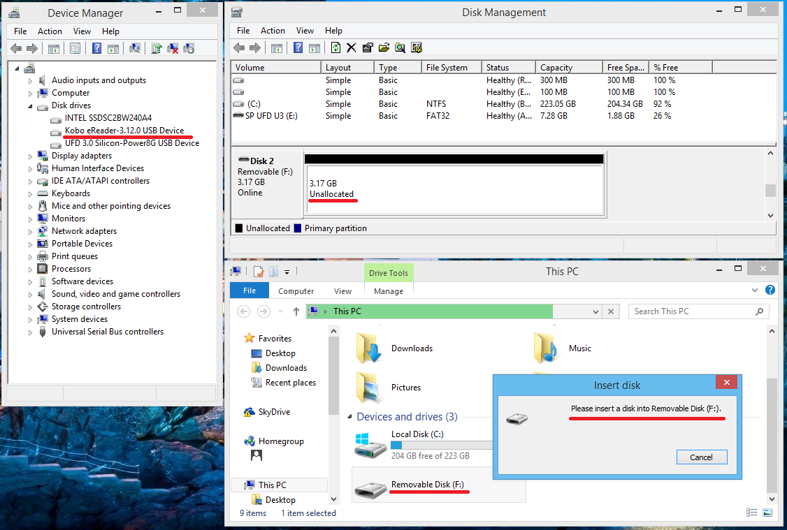The width and height of the screenshot is (787, 530).
Task: Toggle console tree icon in Device Manager toolbar
Action: [54, 49]
